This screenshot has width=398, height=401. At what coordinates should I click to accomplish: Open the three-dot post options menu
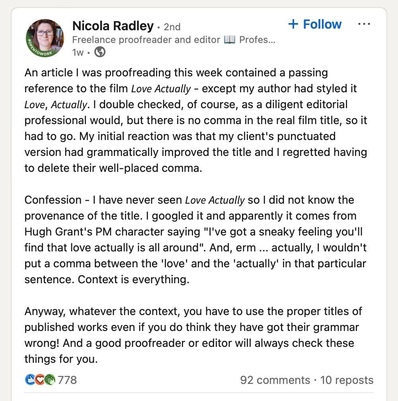coord(364,24)
